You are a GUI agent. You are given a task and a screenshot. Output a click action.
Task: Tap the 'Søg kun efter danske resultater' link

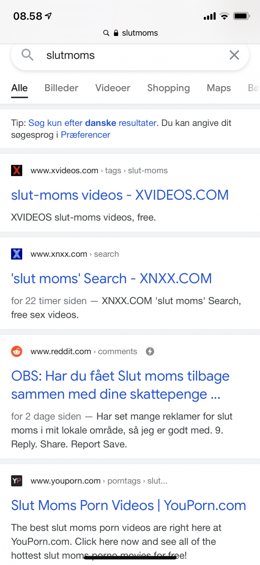click(x=92, y=123)
